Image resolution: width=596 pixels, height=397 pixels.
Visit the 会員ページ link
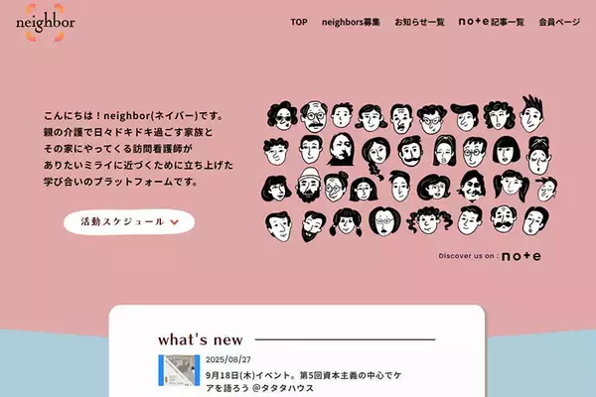tap(559, 22)
